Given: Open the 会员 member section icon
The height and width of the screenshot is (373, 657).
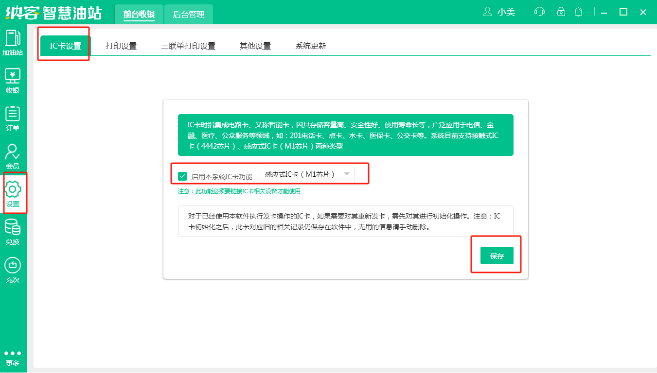Looking at the screenshot, I should (13, 156).
